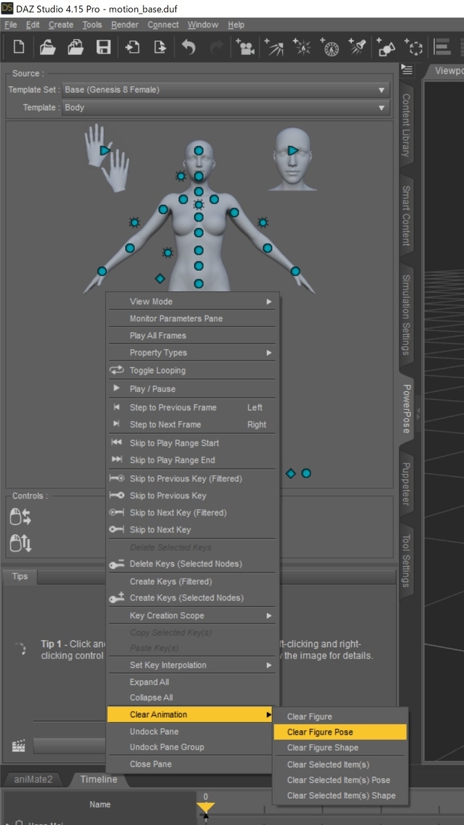Open the Template Set dropdown
The height and width of the screenshot is (825, 464).
click(x=226, y=90)
